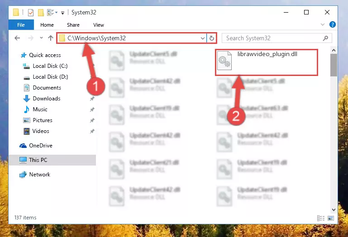Click the Properties icon in the title bar
Image resolution: width=348 pixels, height=237 pixels.
31,12
